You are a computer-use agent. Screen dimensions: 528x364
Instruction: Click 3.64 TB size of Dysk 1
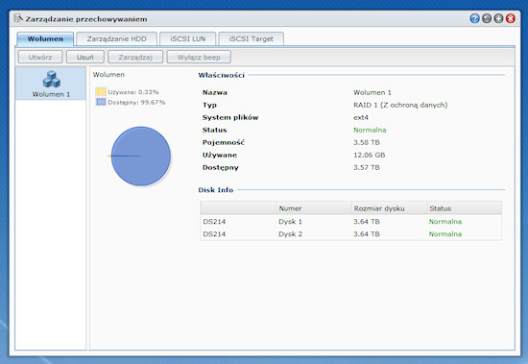click(367, 222)
